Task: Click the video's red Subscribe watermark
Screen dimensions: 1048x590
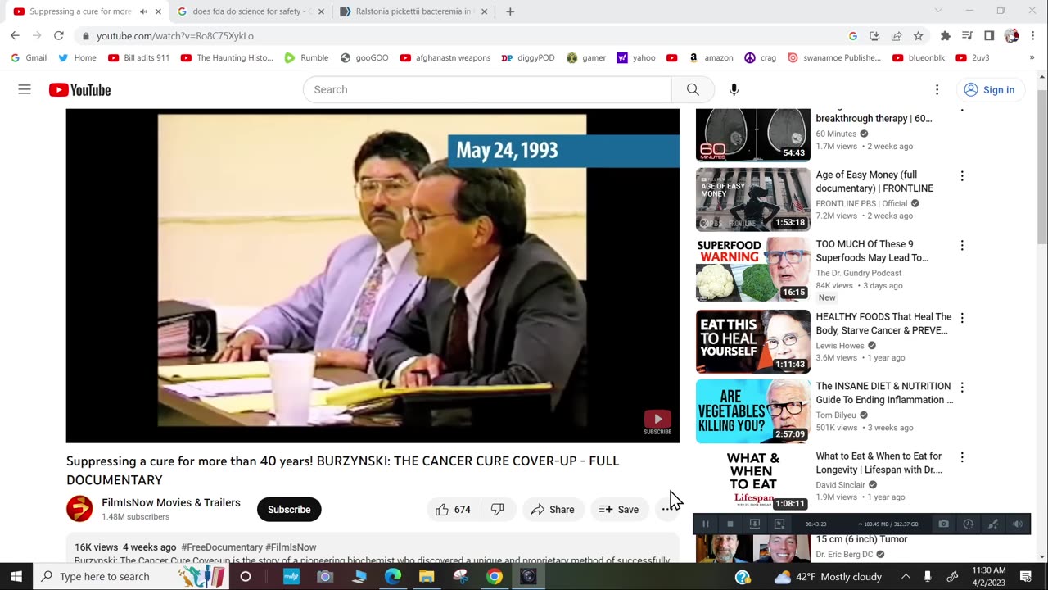Action: 657,422
